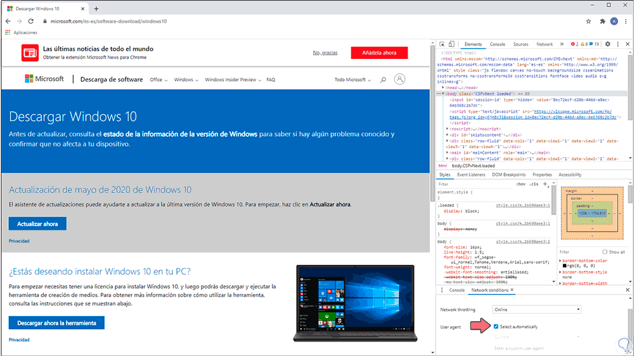Viewport: 634px width, 356px height.
Task: Click the Añádela ahora button
Action: (379, 53)
